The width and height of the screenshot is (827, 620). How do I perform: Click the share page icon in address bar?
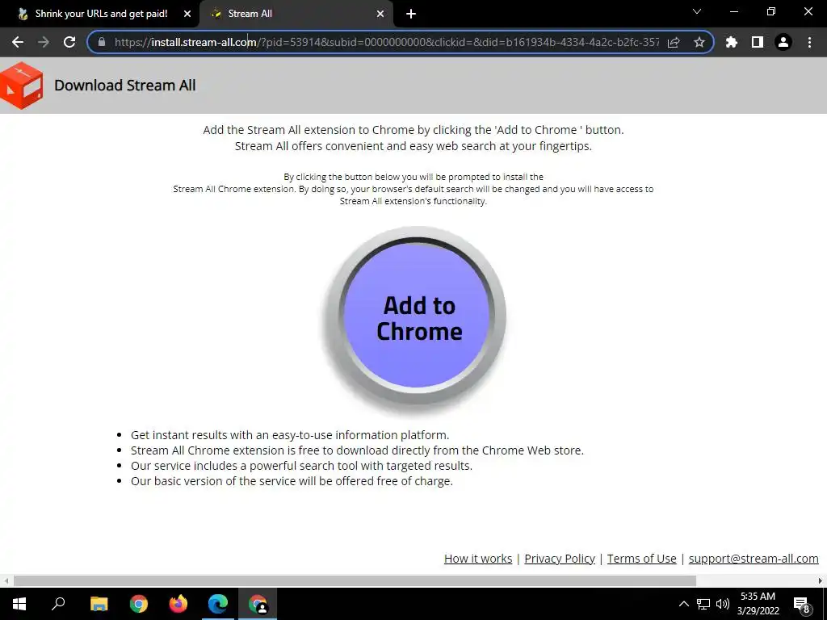pos(674,42)
